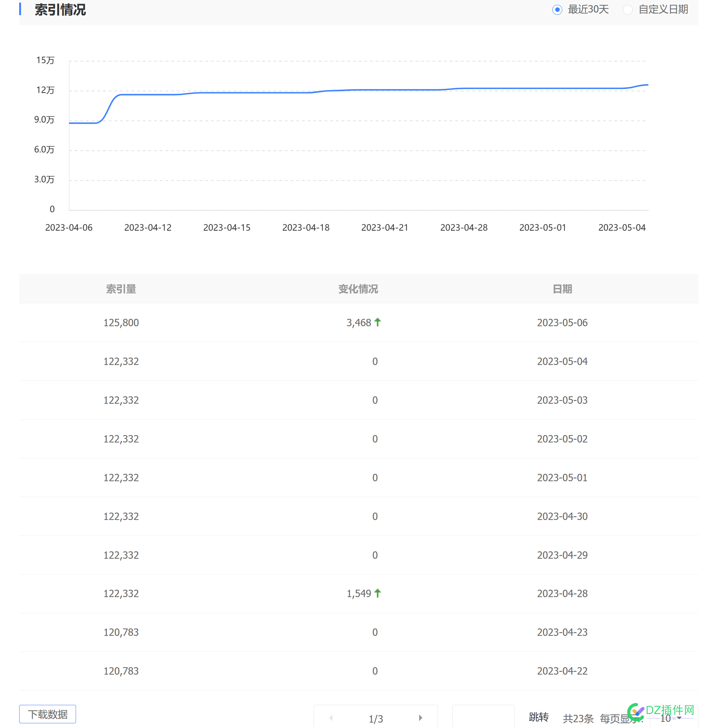Click the date 2023-05-06
701x727 pixels.
562,323
